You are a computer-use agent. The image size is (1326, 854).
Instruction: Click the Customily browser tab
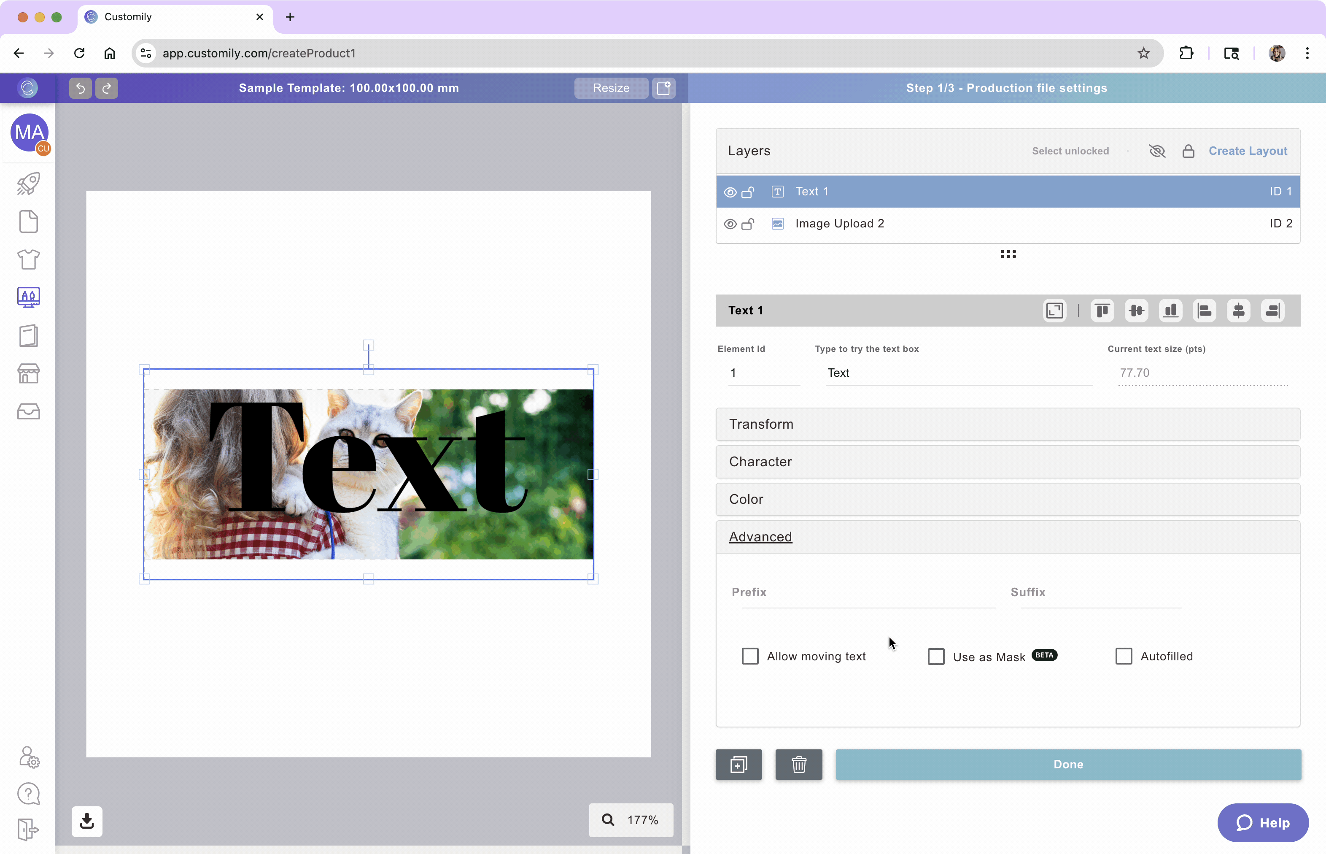click(175, 17)
